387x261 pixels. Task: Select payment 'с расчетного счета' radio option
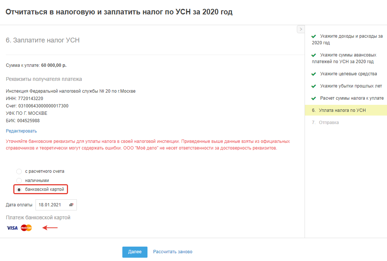19,171
